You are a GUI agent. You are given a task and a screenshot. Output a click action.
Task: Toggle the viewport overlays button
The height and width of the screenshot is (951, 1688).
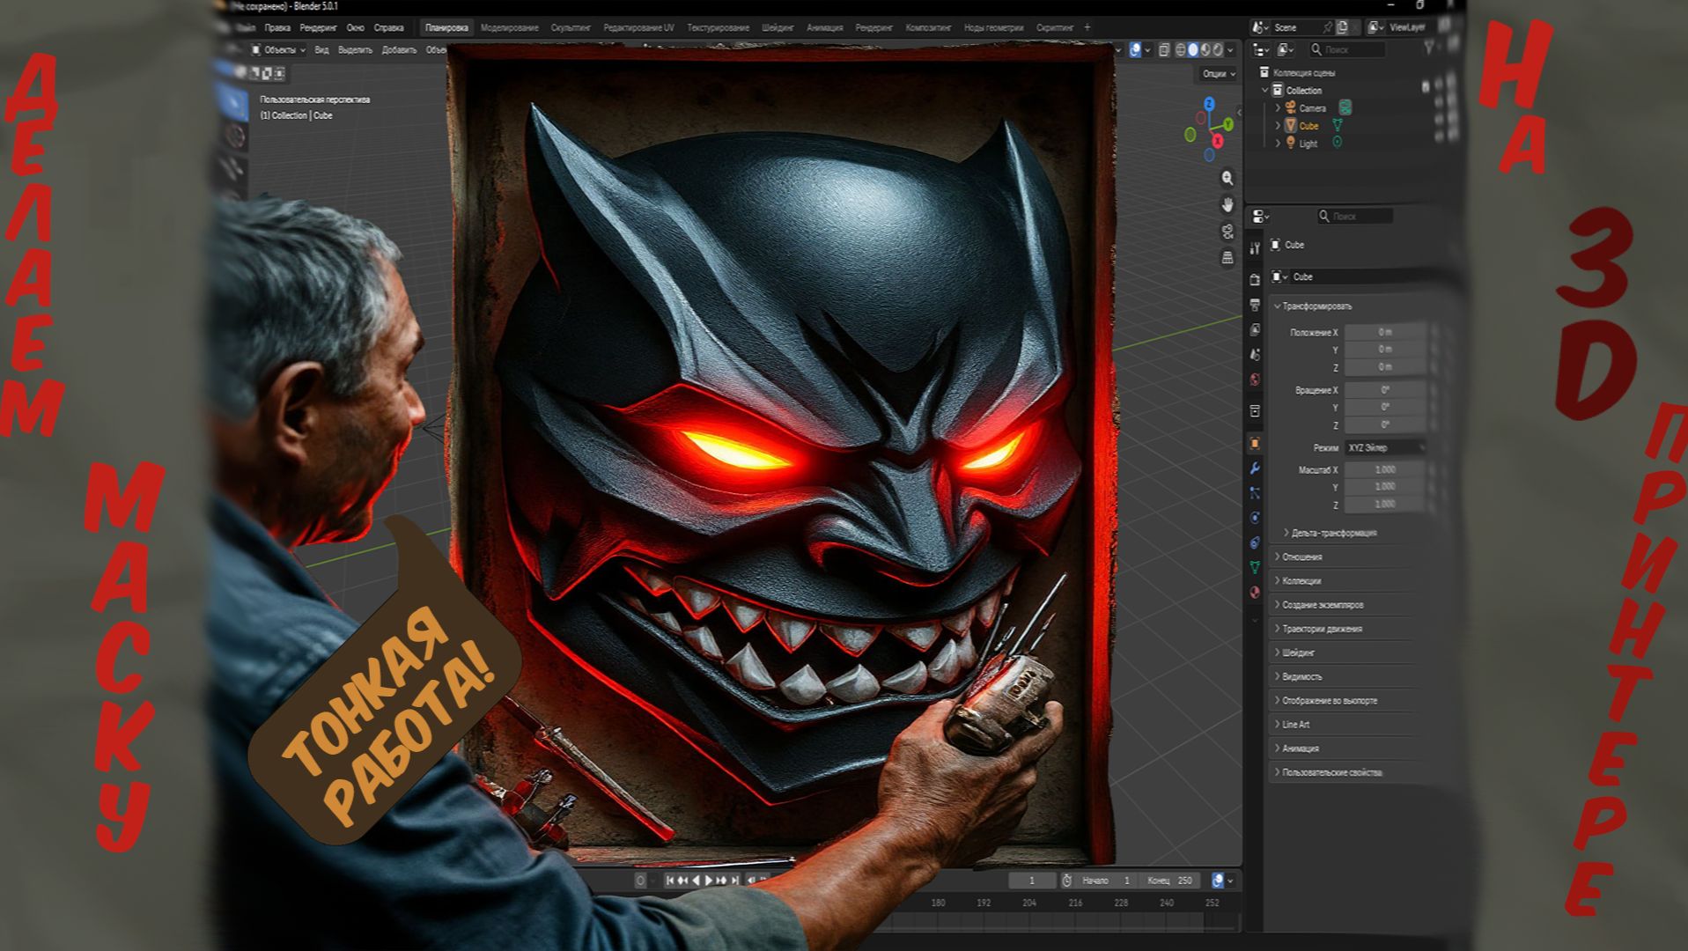[x=1136, y=50]
